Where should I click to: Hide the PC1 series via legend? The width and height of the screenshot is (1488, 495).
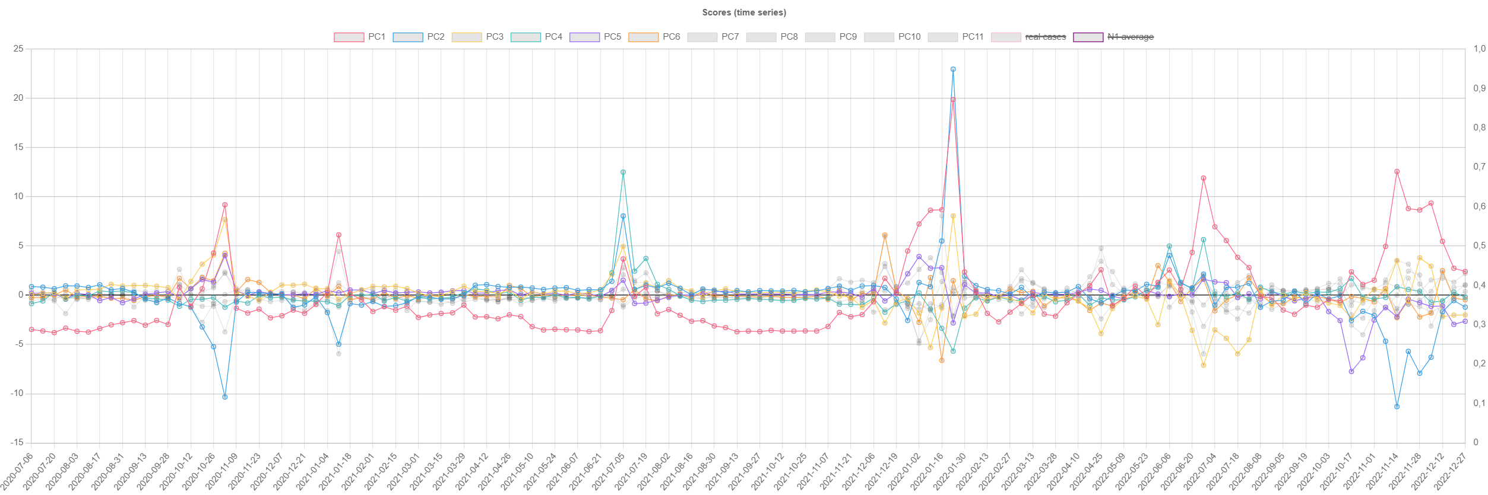click(376, 37)
